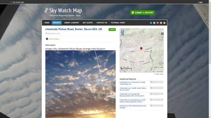Open report Chemtrails over Cardiff UK 2-15-2013
Image resolution: width=211 pixels, height=118 pixels.
point(133,89)
